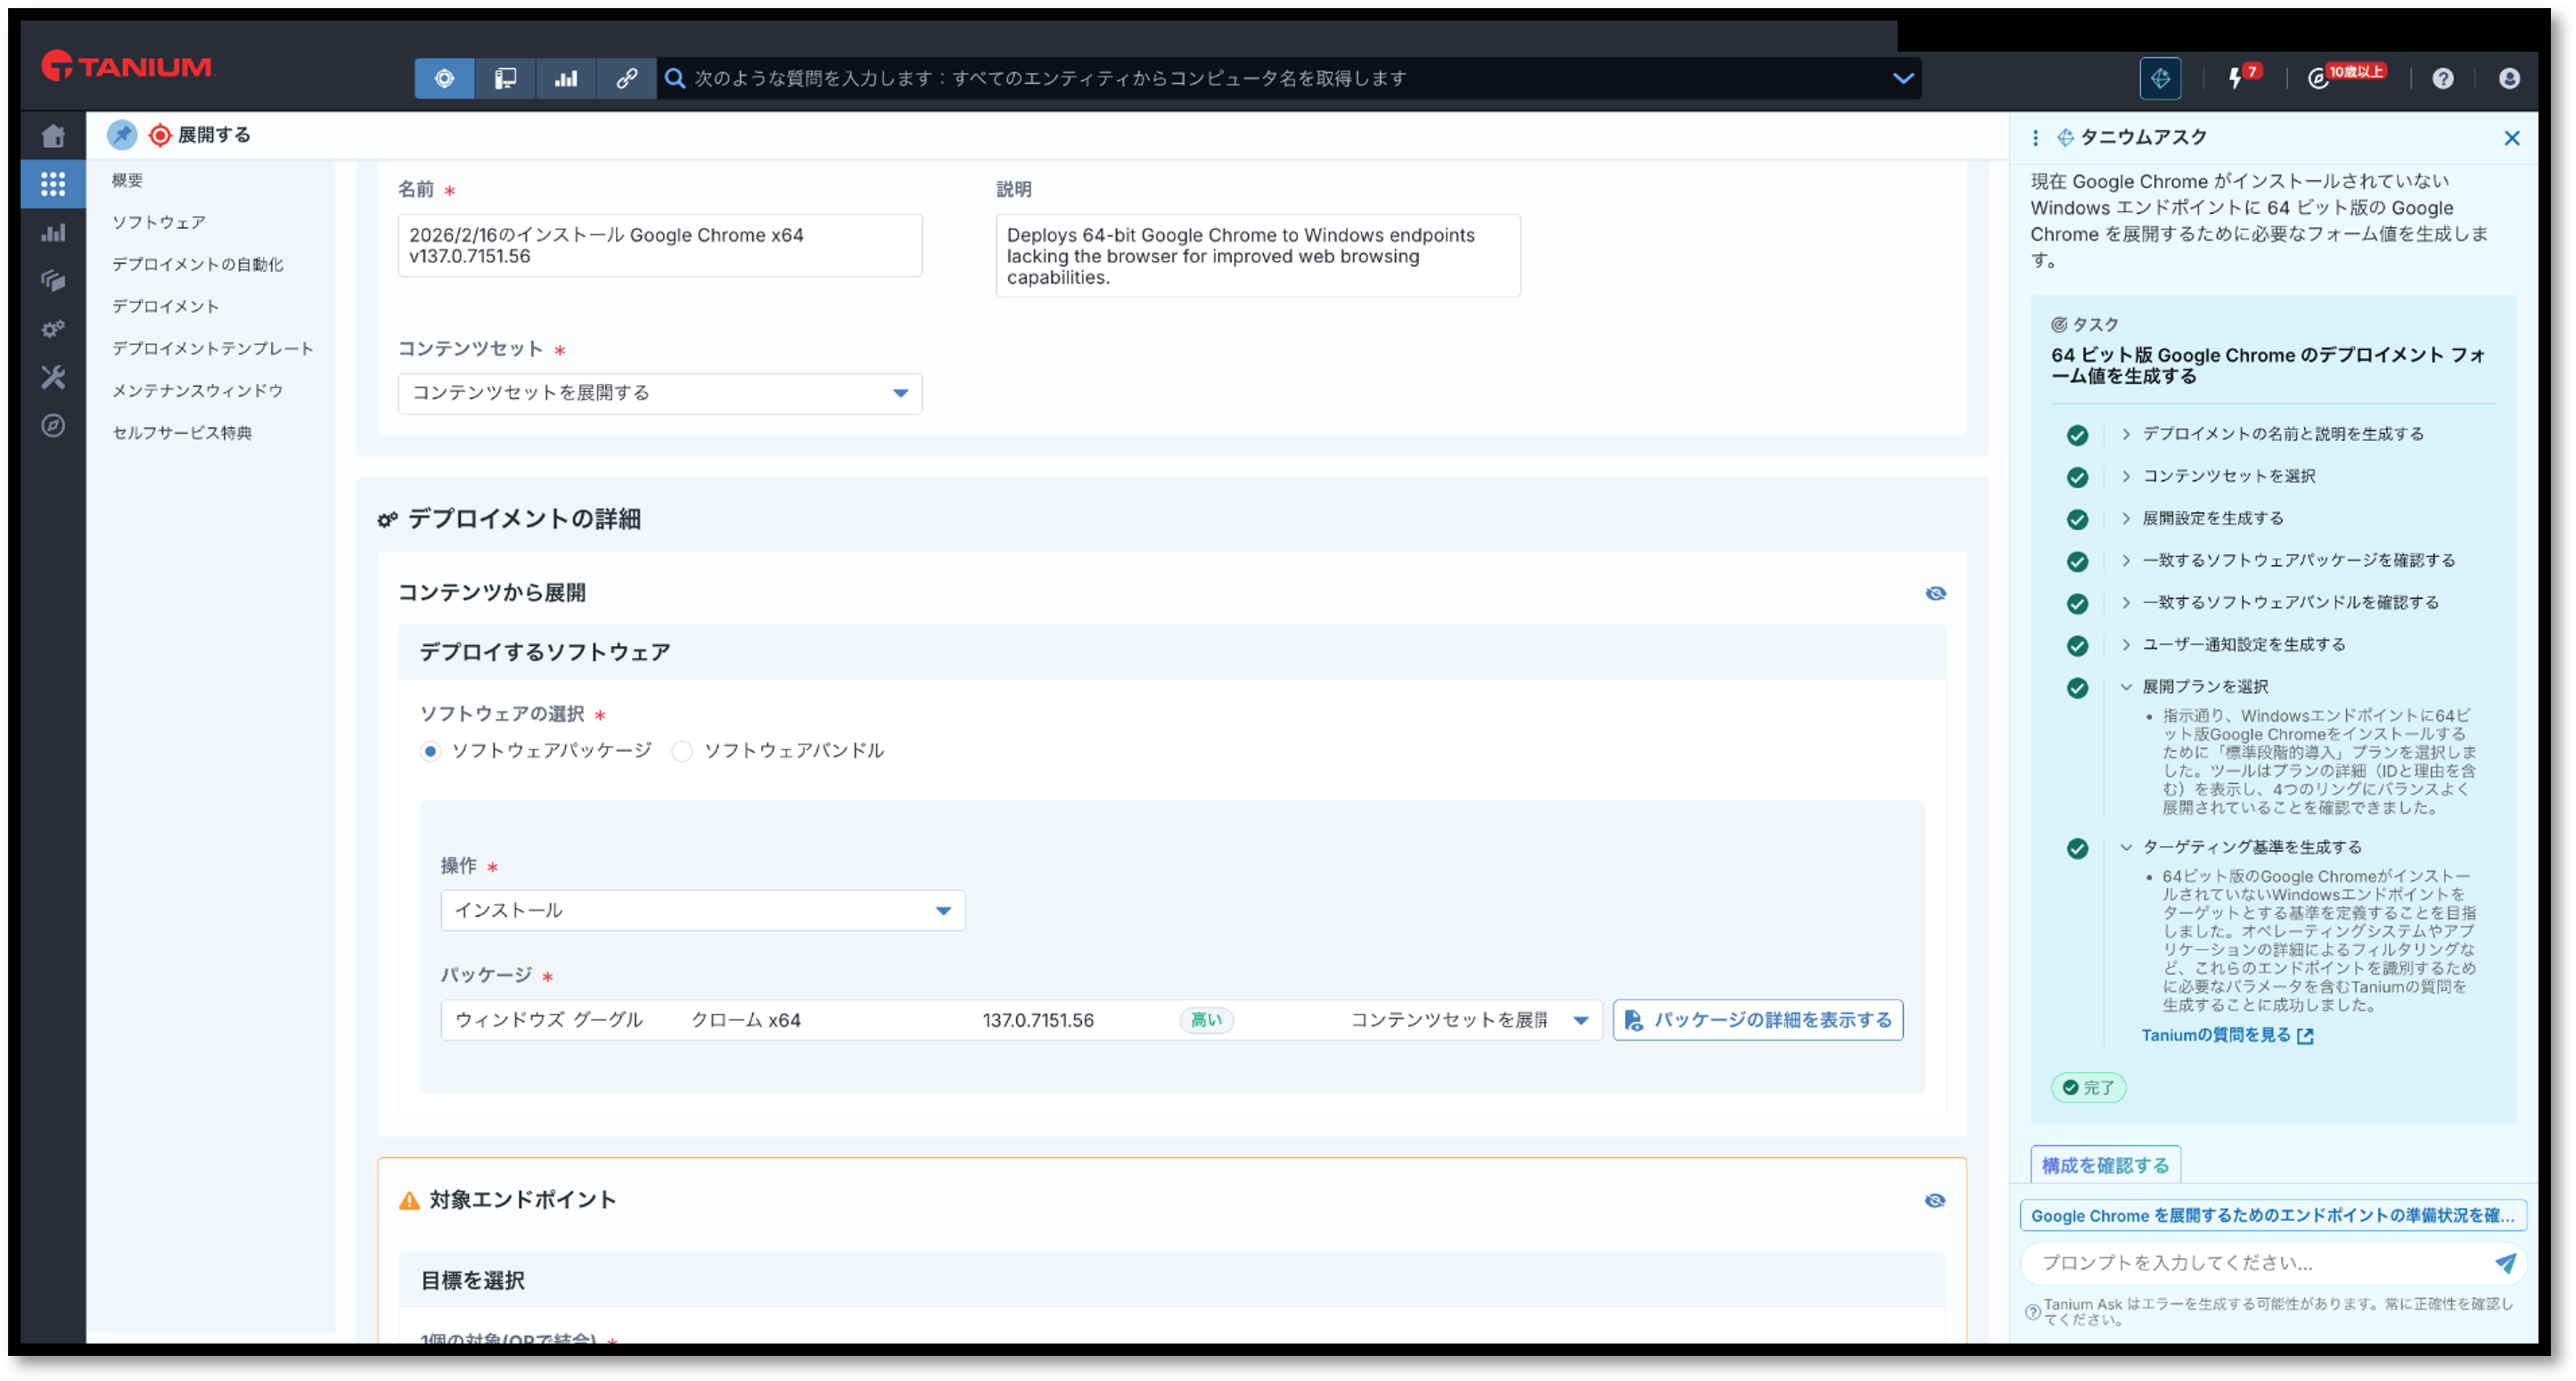The image size is (2576, 1381).
Task: Open the help question mark icon
Action: pyautogui.click(x=2443, y=78)
